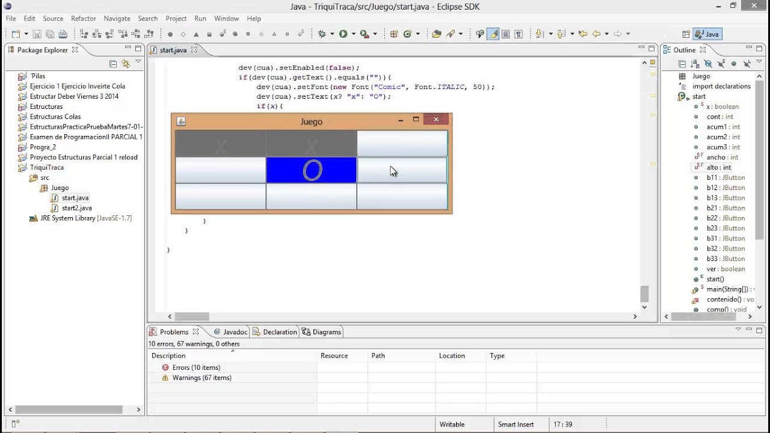Click the Save toolbar icon
Viewport: 770px width, 433px height.
coord(37,34)
